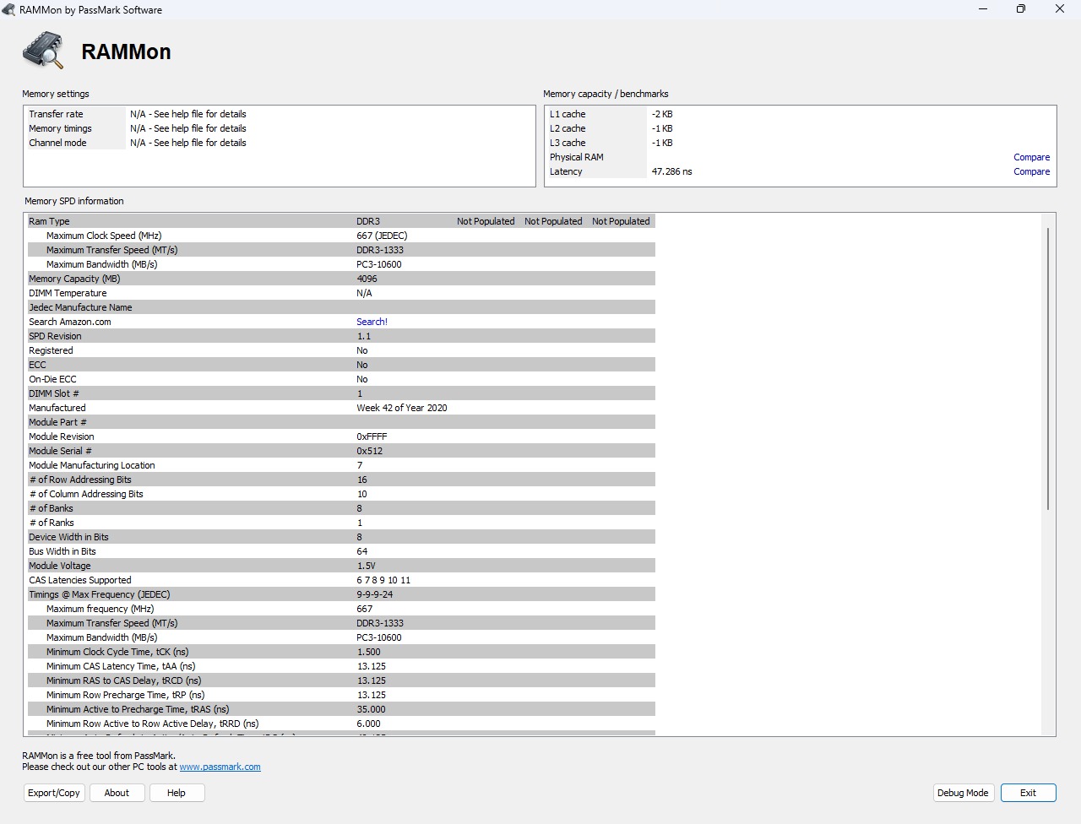
Task: Select Minimum RAS to CAS Delay, tRCD row
Action: (x=341, y=680)
